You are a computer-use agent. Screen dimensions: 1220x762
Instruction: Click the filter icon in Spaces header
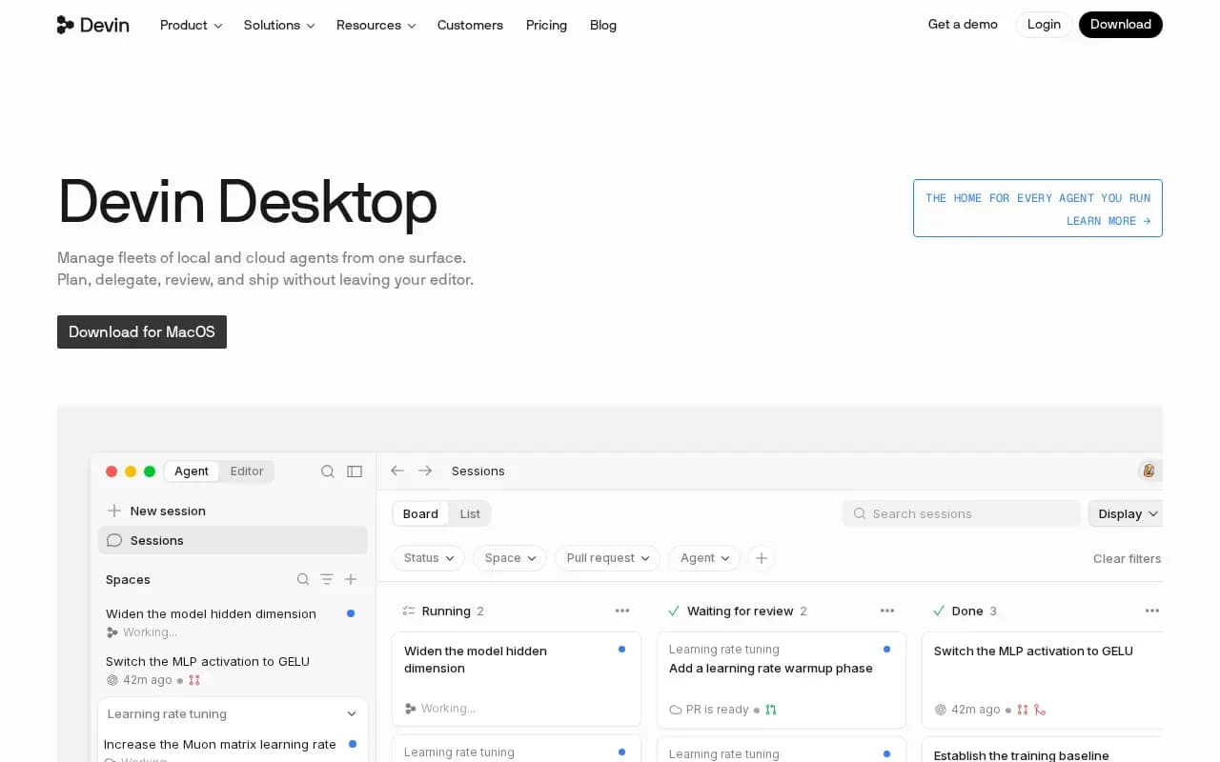tap(327, 579)
